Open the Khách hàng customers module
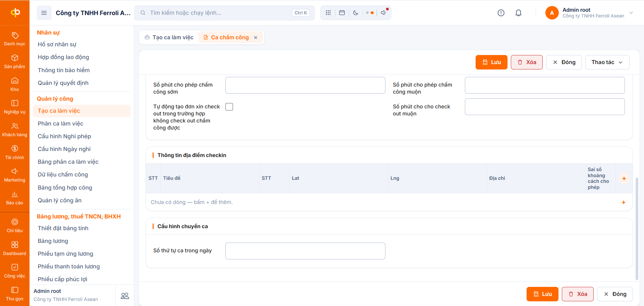644x306 pixels. 14,130
